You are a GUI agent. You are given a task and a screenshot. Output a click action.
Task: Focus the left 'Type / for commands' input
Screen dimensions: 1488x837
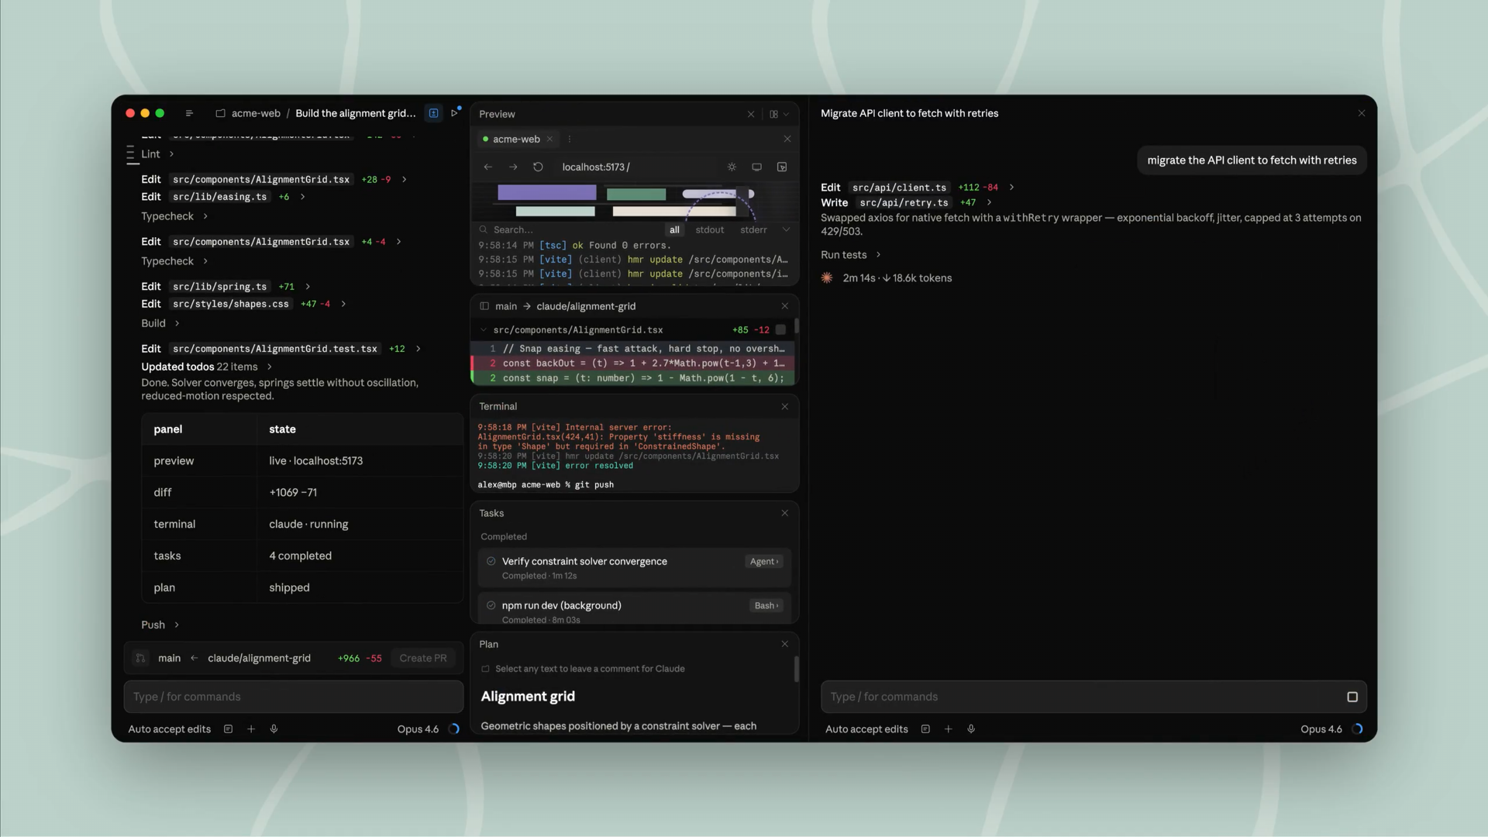tap(293, 697)
